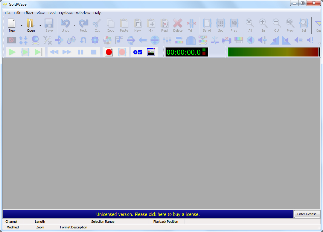Image resolution: width=323 pixels, height=232 pixels.
Task: Click the Mechanize gear effect icon
Action: coord(95,40)
